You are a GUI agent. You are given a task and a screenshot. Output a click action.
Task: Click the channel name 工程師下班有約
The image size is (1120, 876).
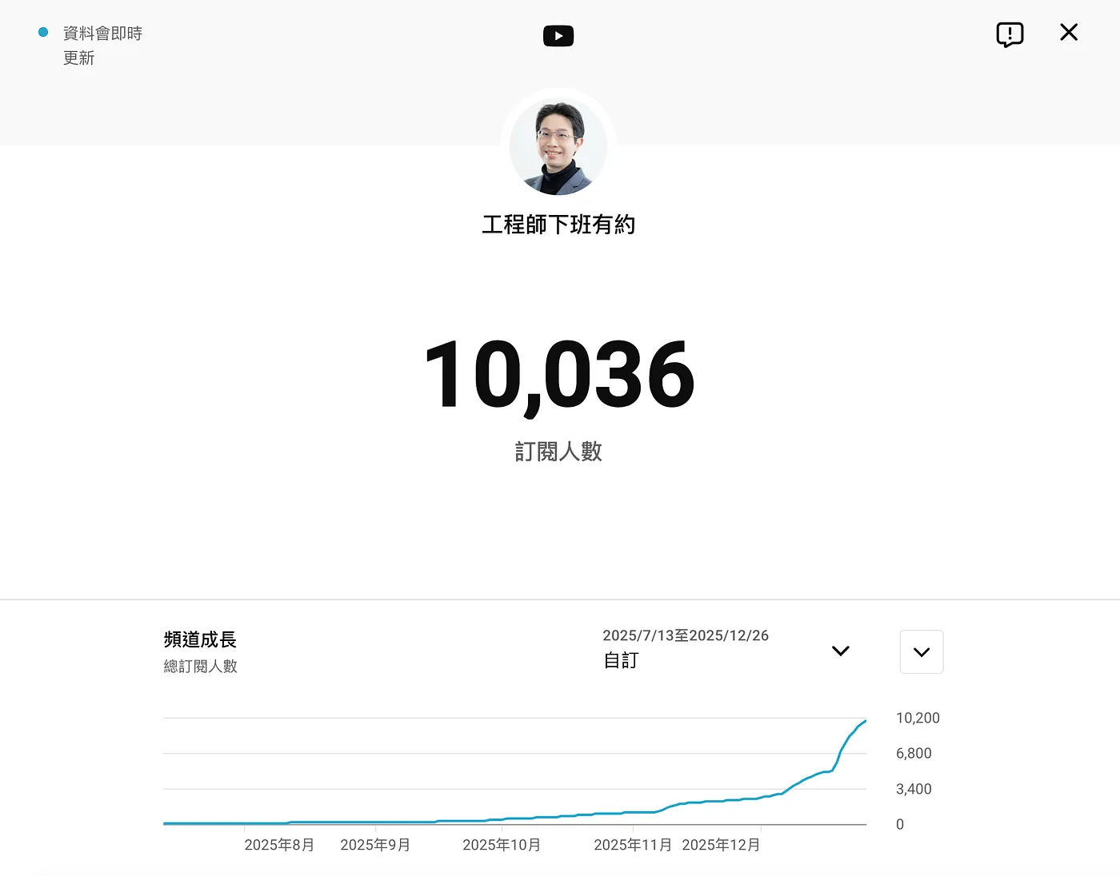pyautogui.click(x=558, y=225)
